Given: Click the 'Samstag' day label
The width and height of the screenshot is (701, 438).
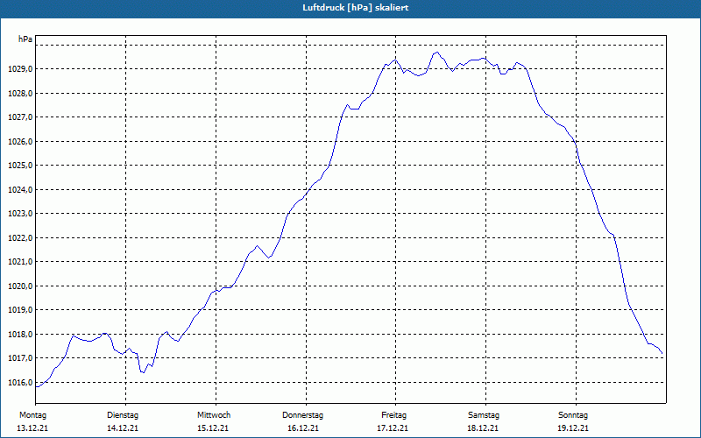Looking at the screenshot, I should pos(484,415).
